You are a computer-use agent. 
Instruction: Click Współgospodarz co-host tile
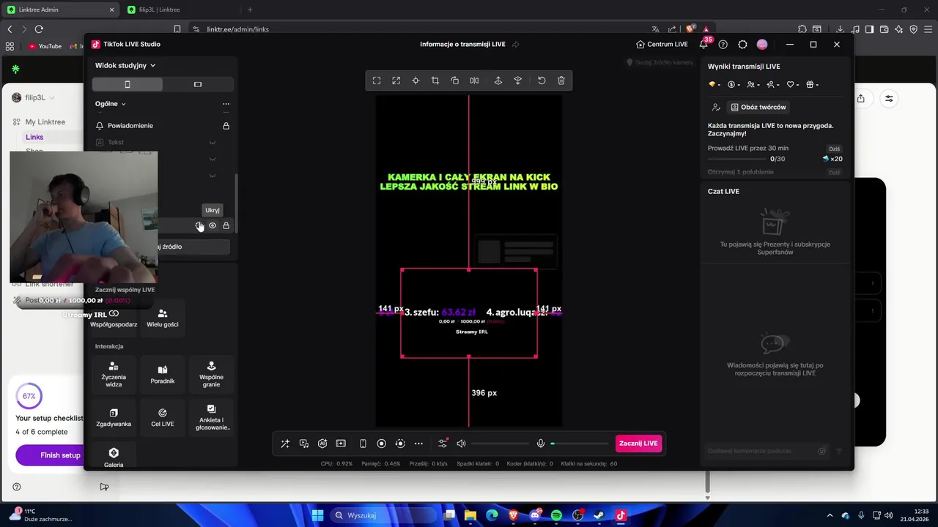tap(114, 317)
